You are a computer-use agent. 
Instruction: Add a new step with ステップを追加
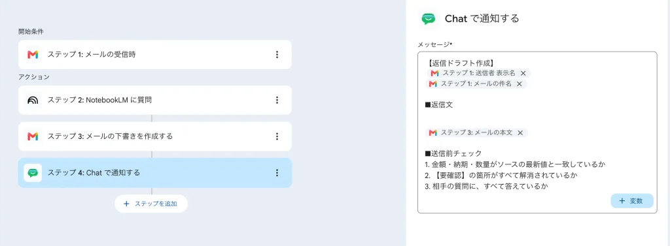click(x=151, y=204)
